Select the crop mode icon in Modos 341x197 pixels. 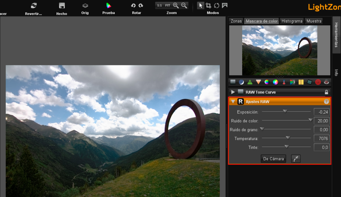(209, 5)
